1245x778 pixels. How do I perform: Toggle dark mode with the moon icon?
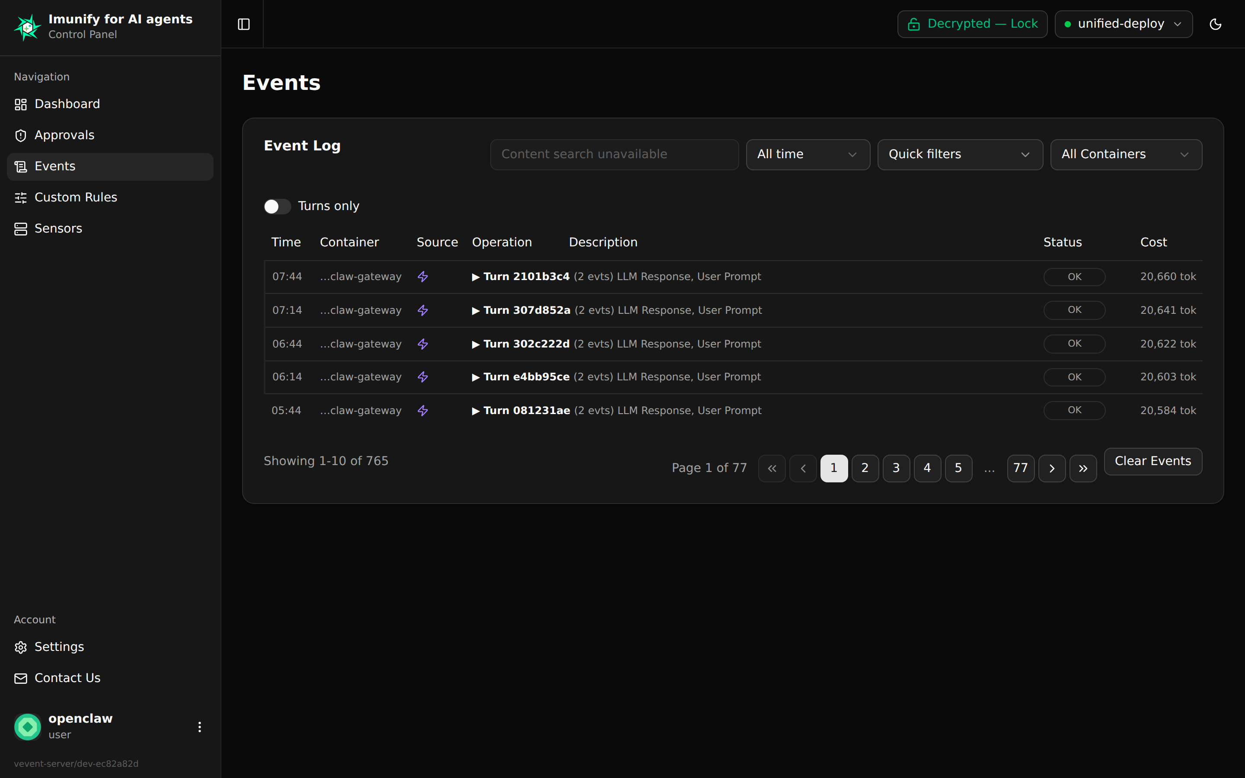coord(1215,24)
